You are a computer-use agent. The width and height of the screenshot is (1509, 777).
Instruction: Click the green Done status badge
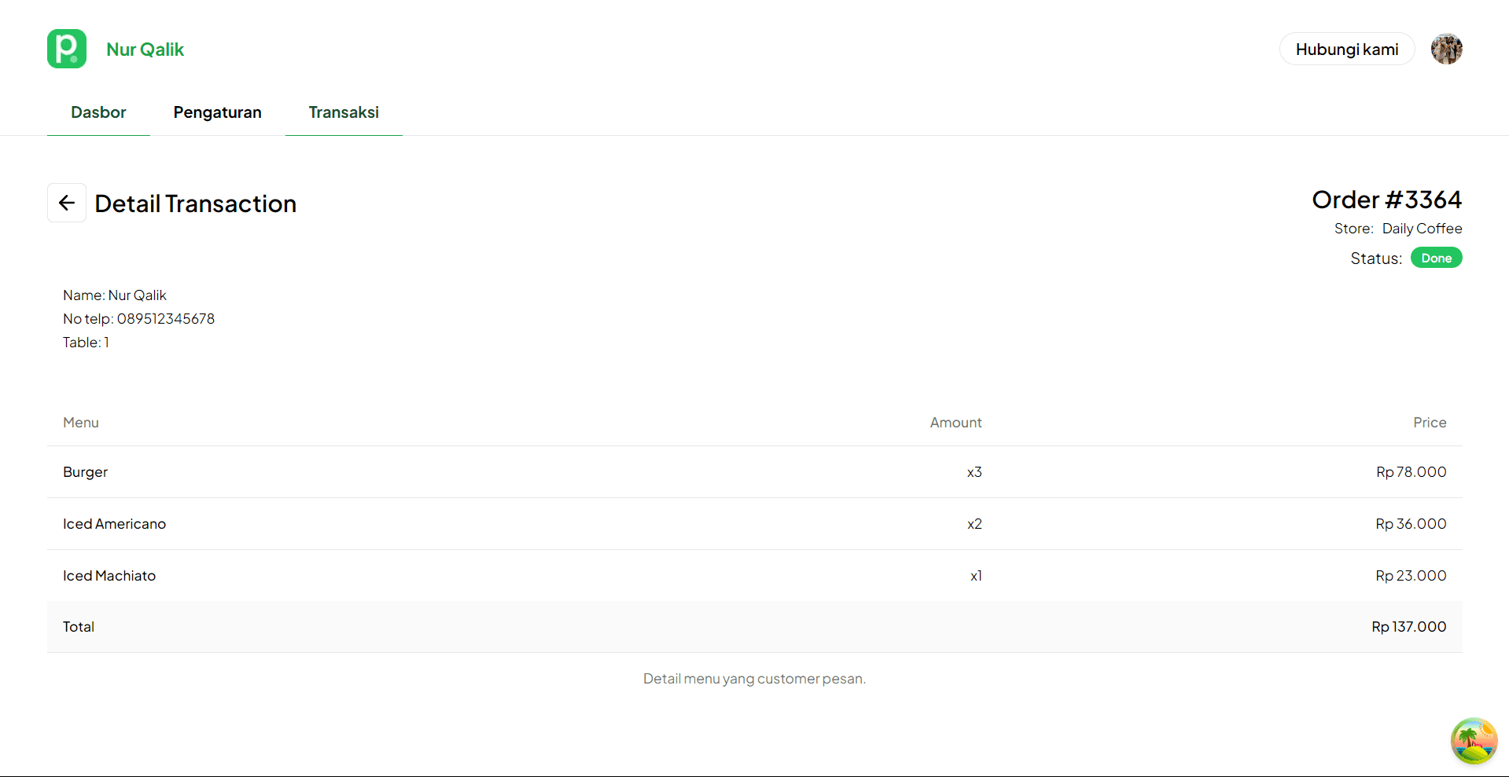pos(1436,258)
